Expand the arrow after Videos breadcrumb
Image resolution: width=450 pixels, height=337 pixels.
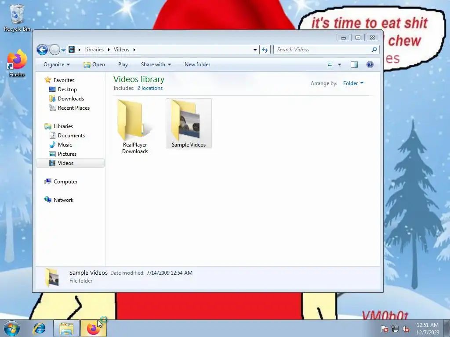(134, 50)
